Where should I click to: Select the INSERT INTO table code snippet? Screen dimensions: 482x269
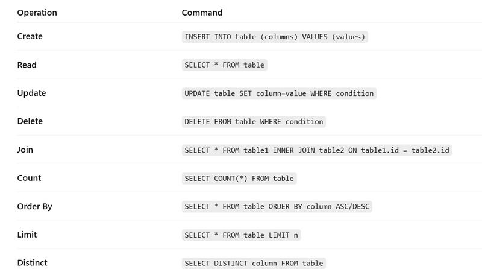[275, 37]
